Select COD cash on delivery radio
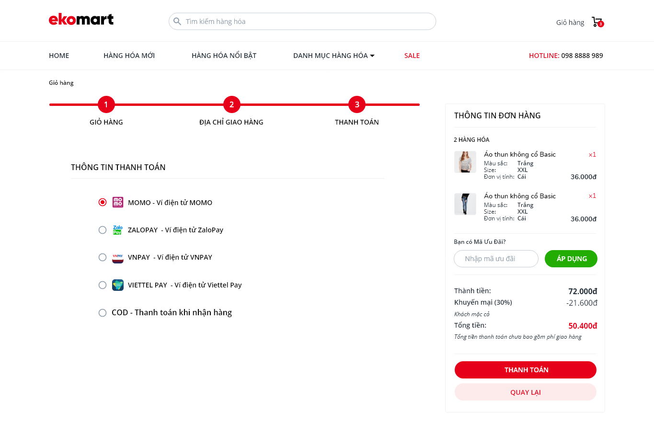Image resolution: width=654 pixels, height=424 pixels. 103,313
